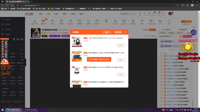Click 讲解TA for VOID PRO headset
This screenshot has width=200, height=112.
[x=121, y=74]
